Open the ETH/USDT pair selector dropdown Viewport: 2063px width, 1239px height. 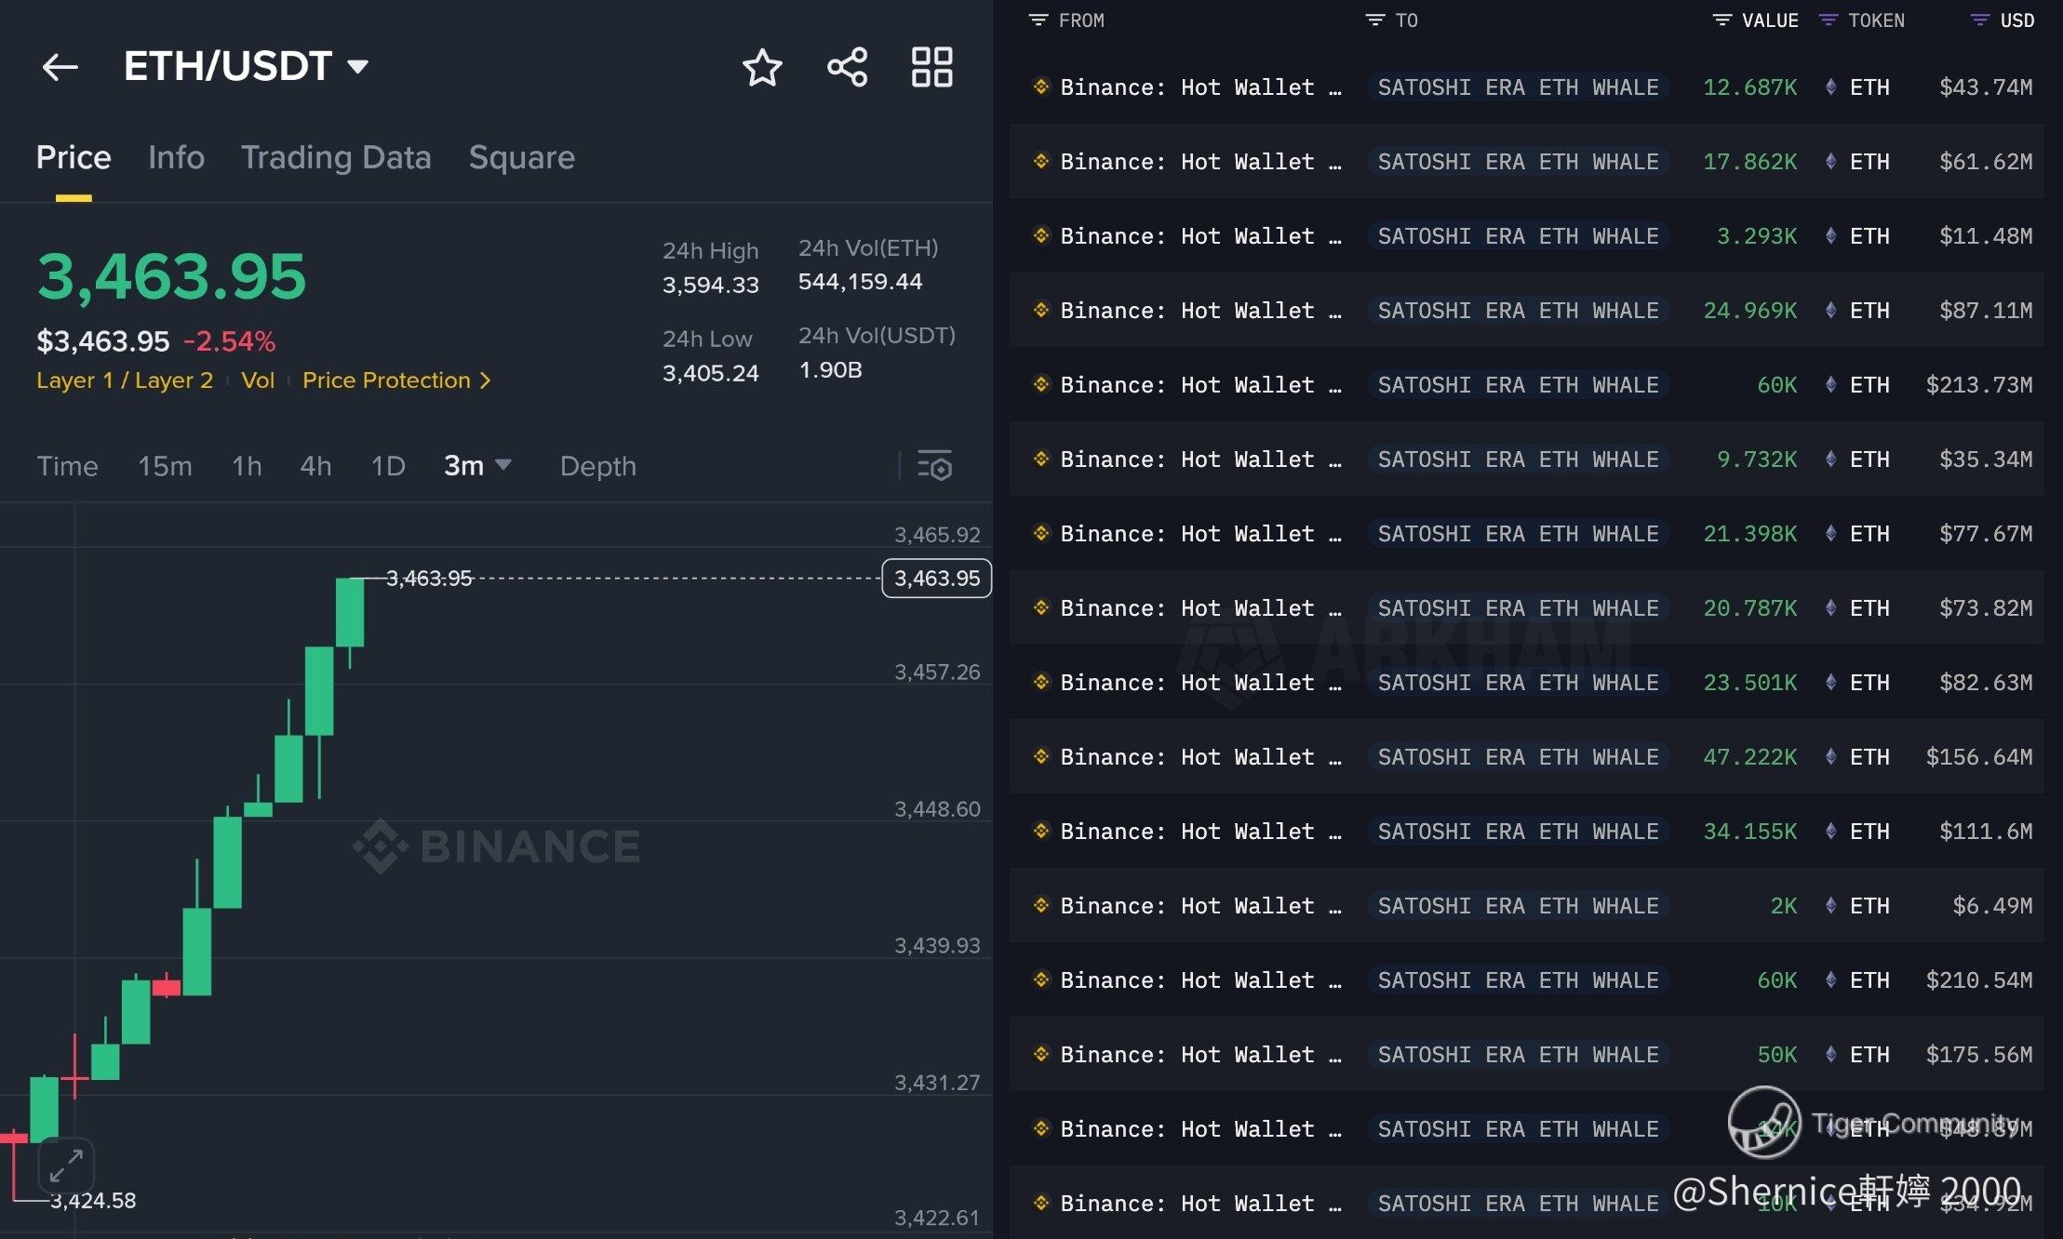[357, 66]
